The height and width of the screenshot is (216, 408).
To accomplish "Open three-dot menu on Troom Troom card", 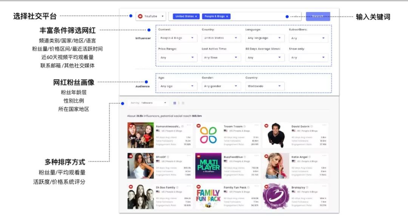I will 257,125.
